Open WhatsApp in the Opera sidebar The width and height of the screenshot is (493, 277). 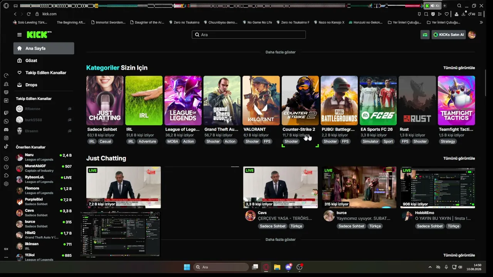click(6, 121)
